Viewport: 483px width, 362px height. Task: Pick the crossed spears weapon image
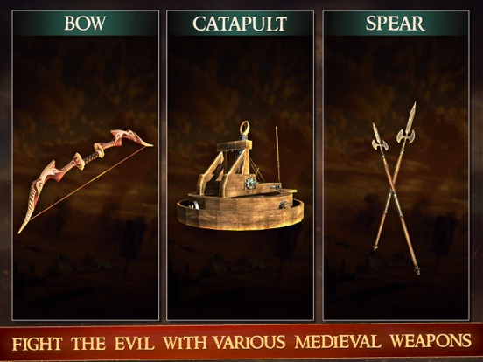395,188
